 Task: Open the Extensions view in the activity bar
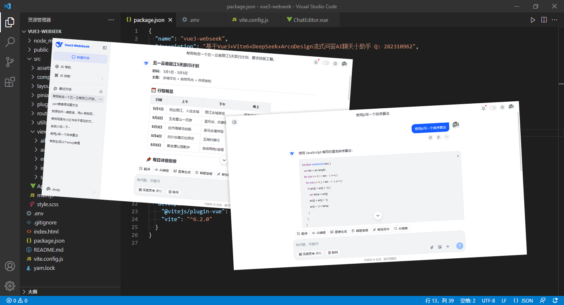point(10,82)
